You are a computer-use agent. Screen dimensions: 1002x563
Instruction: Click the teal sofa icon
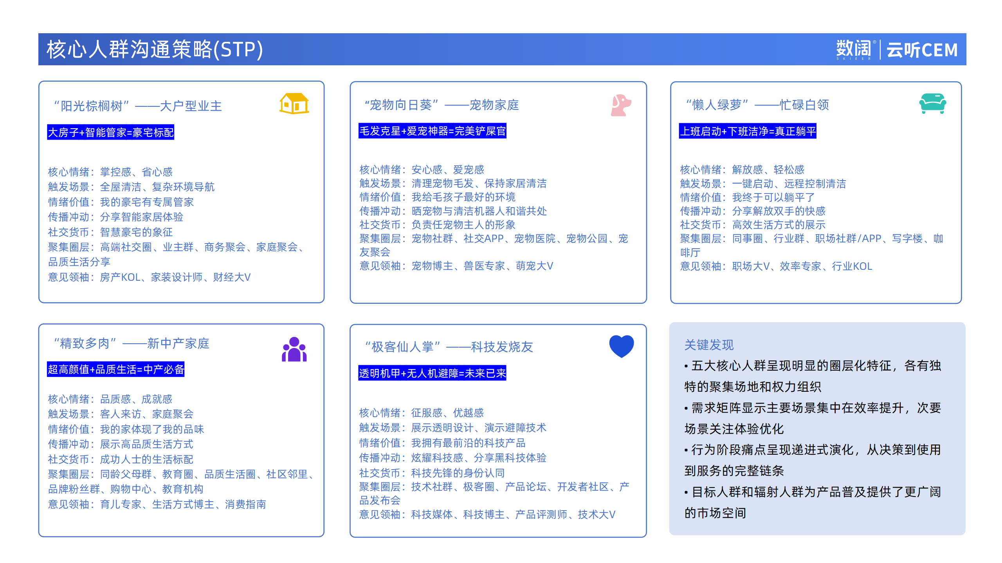(932, 104)
